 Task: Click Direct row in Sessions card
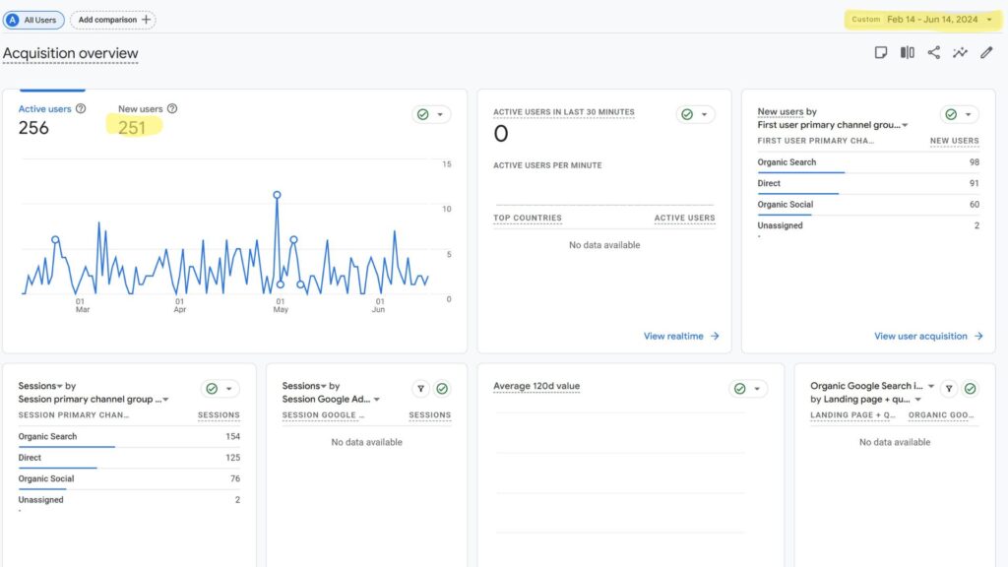[x=129, y=459]
